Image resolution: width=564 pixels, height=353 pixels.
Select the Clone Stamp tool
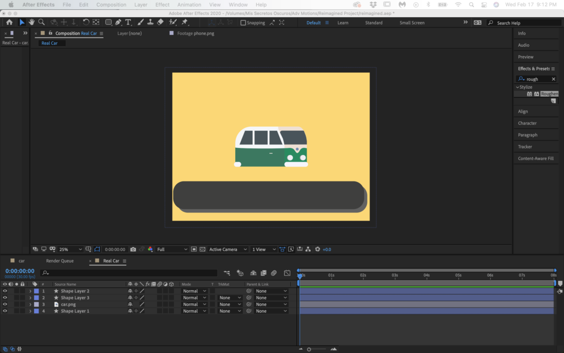point(150,23)
